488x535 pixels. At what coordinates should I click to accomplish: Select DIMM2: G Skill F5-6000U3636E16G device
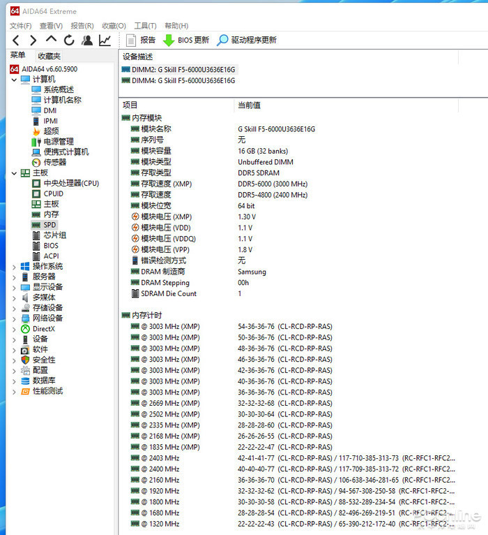(178, 70)
